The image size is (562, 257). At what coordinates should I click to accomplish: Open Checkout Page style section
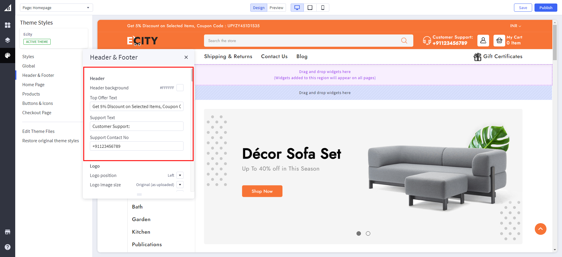tap(37, 113)
